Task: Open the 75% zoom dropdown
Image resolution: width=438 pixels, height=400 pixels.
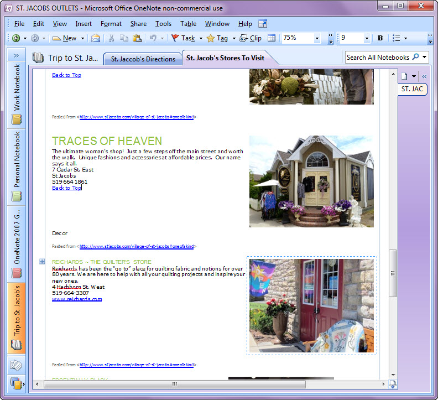Action: tap(317, 38)
